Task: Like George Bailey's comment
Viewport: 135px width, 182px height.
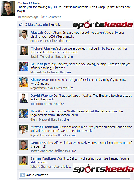Action: (x=73, y=151)
